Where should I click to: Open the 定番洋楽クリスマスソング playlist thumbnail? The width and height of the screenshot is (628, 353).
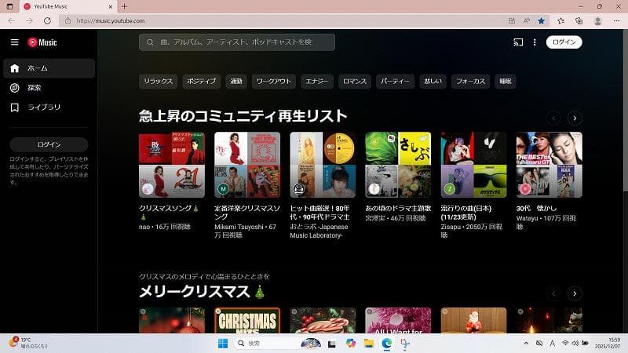point(247,165)
